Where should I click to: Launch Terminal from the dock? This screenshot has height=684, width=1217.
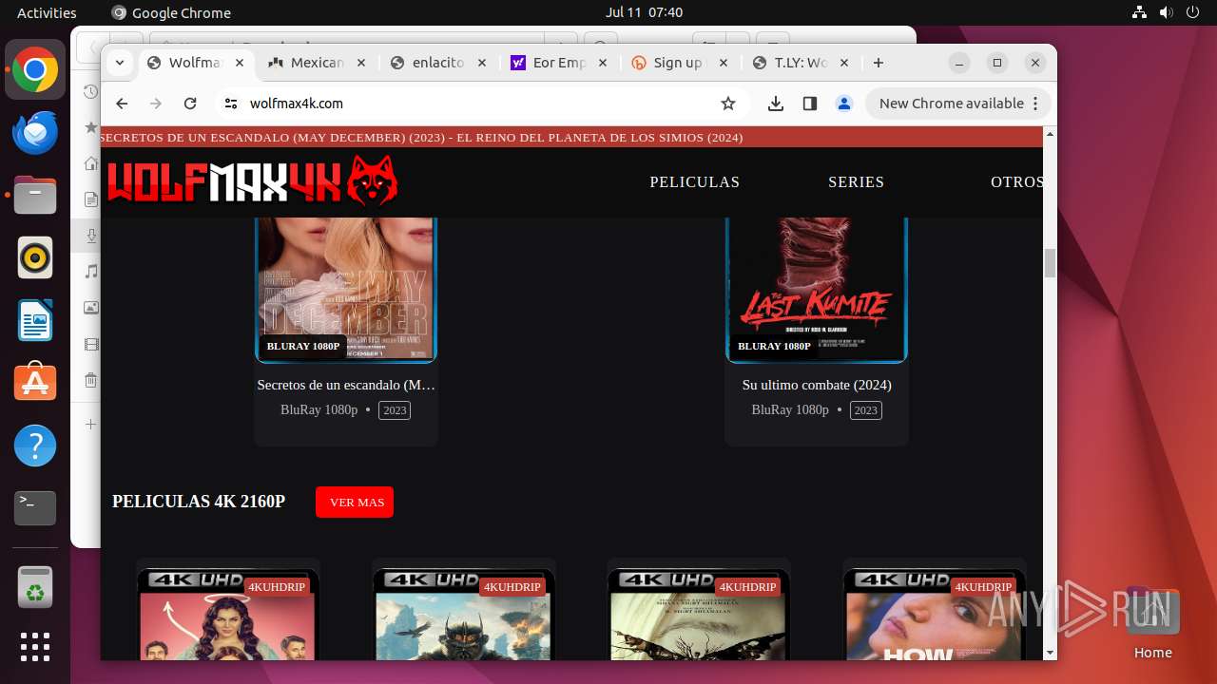[x=35, y=508]
